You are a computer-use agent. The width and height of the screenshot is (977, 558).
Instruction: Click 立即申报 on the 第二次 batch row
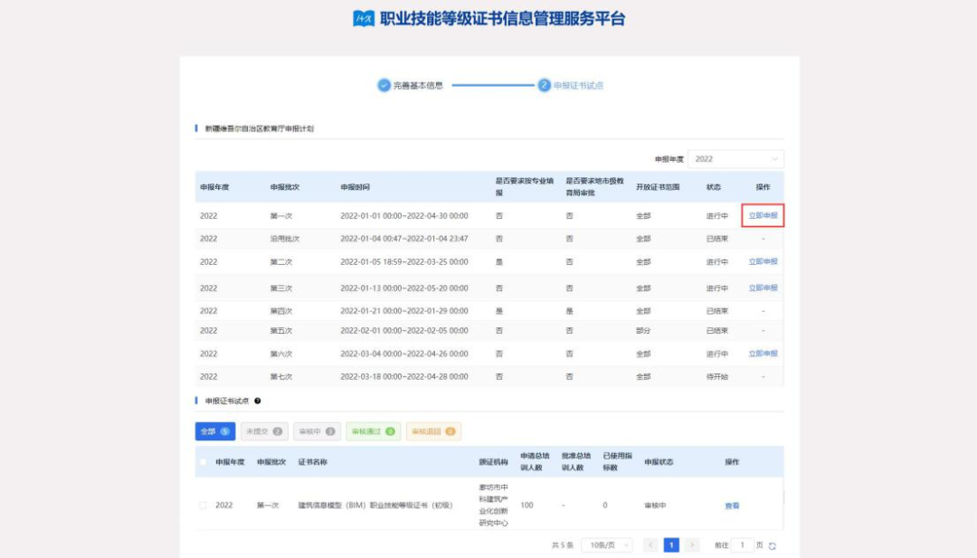coord(764,261)
